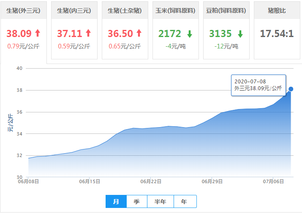Click the 38.09 price value

pyautogui.click(x=19, y=34)
